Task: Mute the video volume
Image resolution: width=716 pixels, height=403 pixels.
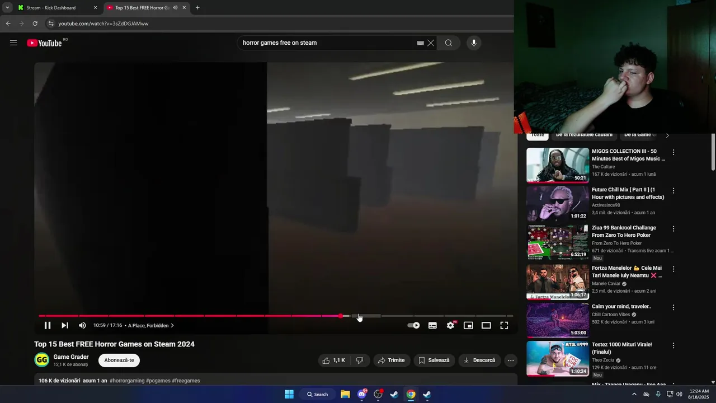Action: coord(82,325)
